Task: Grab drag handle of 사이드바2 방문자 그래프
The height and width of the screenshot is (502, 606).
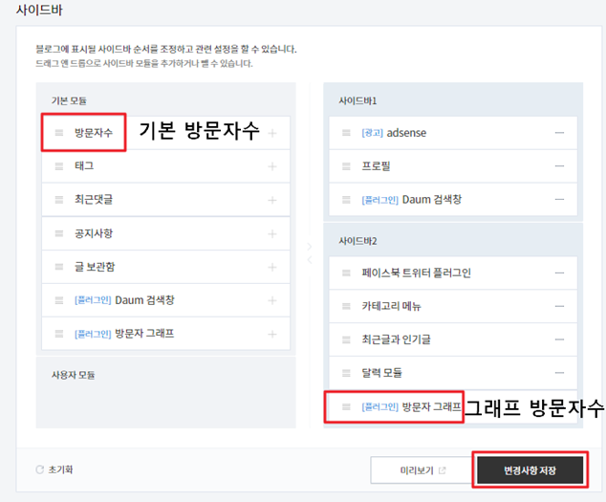Action: pos(346,407)
